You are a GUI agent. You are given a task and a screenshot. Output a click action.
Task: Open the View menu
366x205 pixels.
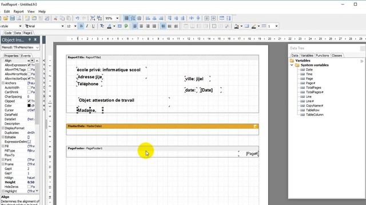pos(31,11)
